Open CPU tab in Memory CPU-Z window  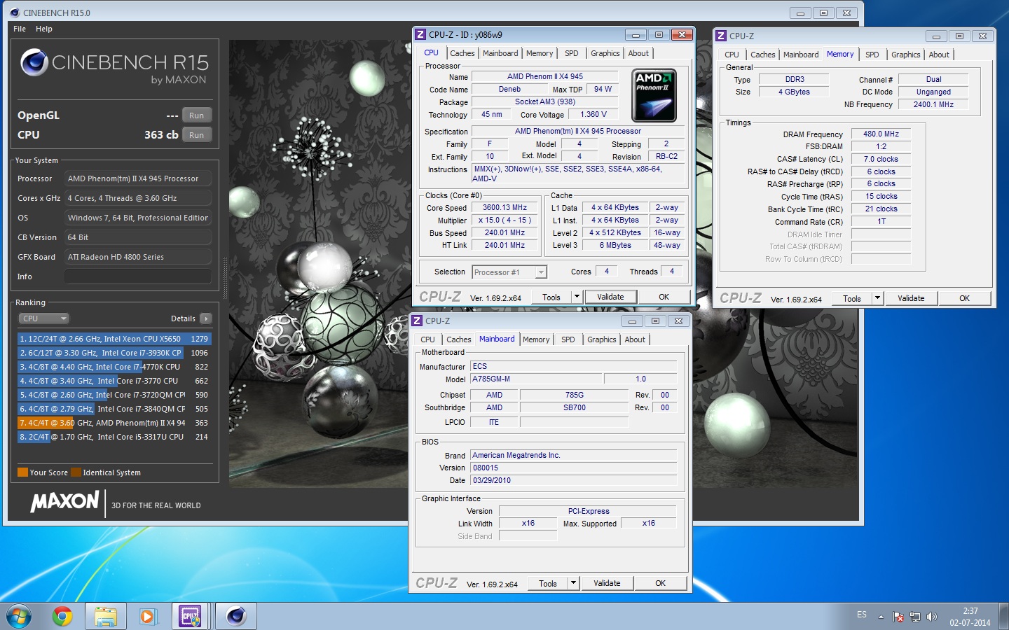732,55
